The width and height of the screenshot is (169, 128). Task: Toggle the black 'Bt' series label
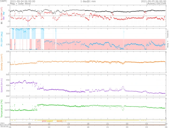pyautogui.click(x=2, y=23)
